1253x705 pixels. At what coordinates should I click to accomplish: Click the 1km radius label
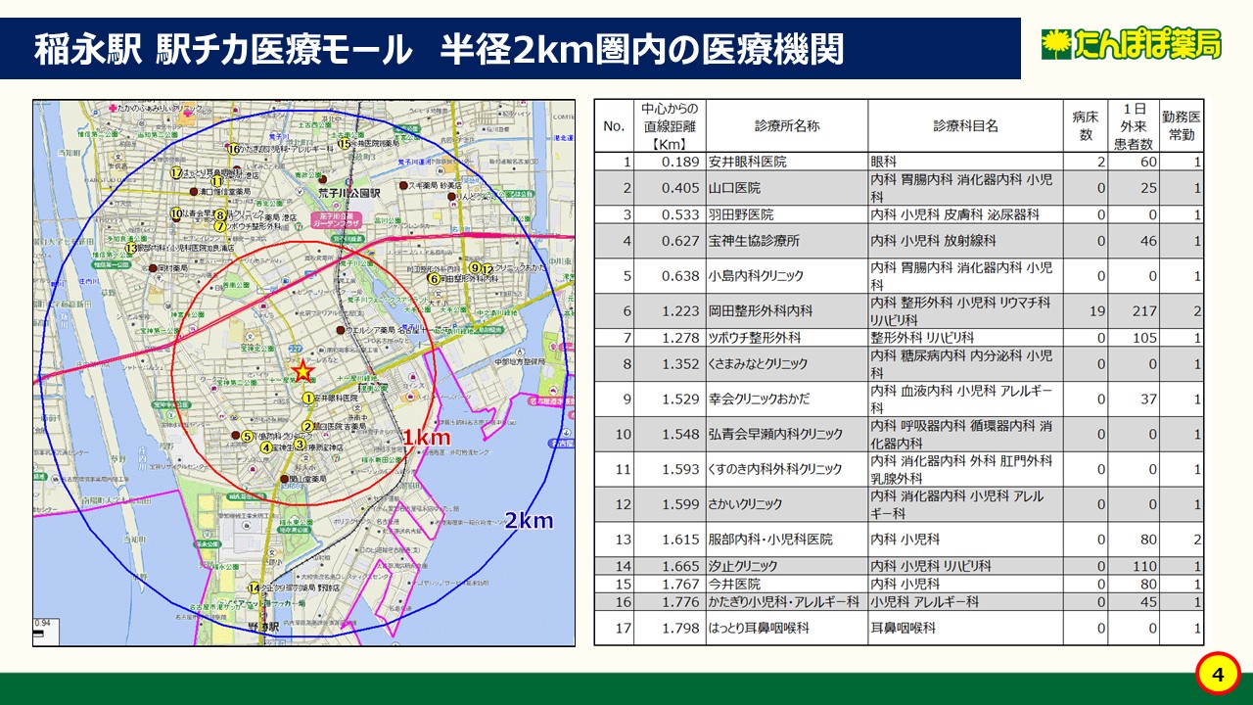click(427, 438)
